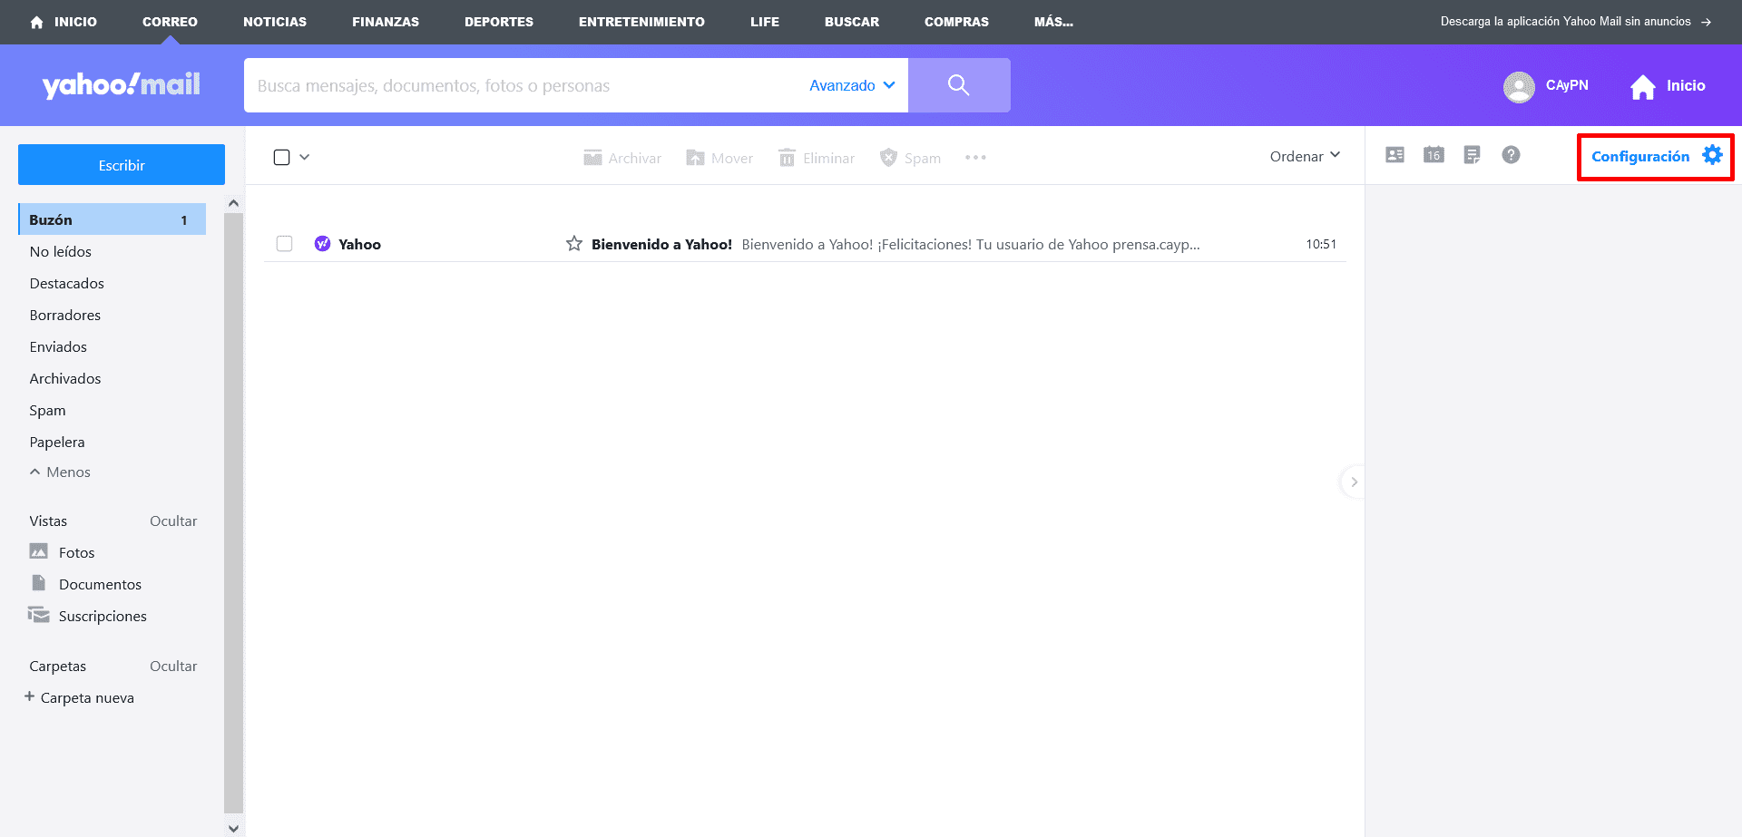The height and width of the screenshot is (837, 1742).
Task: Click the Yahoo sender purple badge icon
Action: 322,244
